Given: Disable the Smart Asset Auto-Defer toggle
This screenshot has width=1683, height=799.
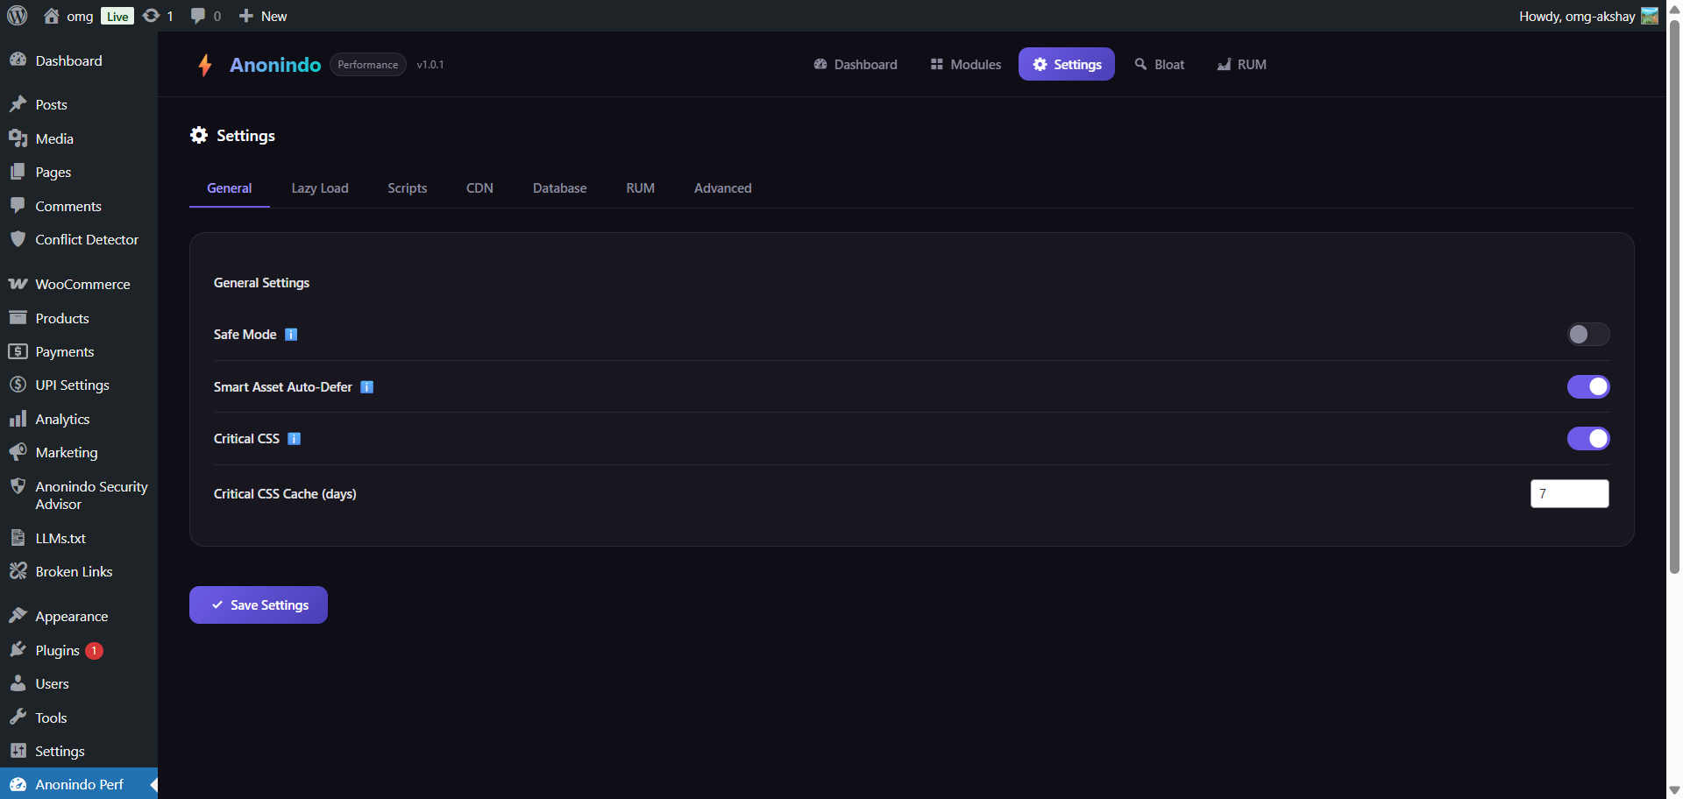Looking at the screenshot, I should (x=1588, y=386).
